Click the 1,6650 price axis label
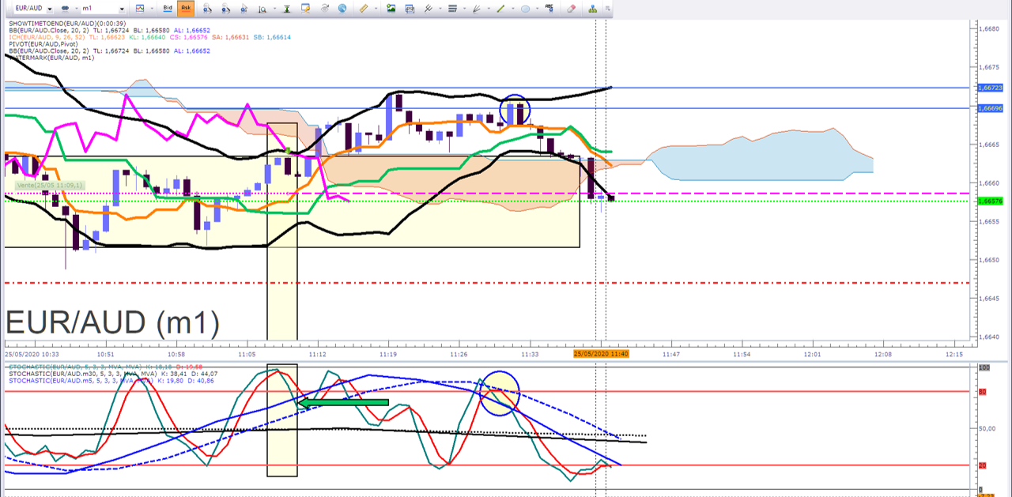Image resolution: width=1012 pixels, height=497 pixels. point(990,260)
